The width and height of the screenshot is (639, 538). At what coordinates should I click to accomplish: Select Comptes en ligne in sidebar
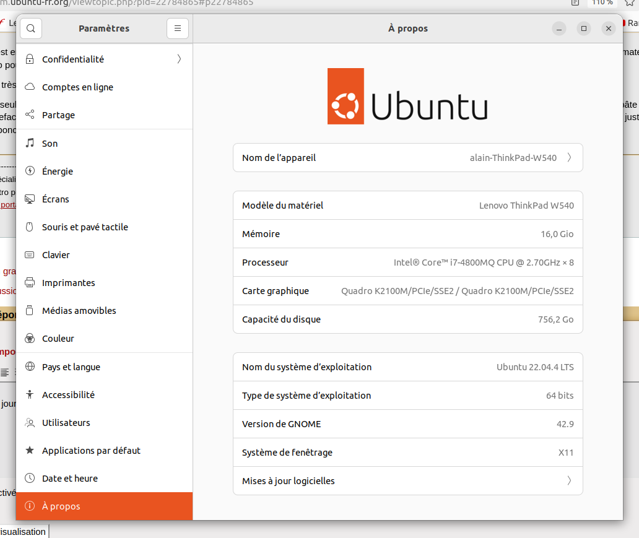104,87
